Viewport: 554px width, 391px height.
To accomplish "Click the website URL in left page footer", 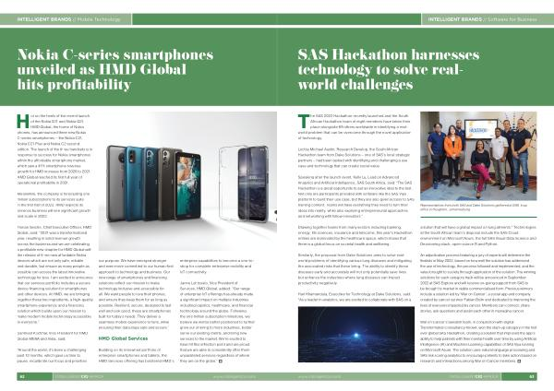I will click(235, 377).
